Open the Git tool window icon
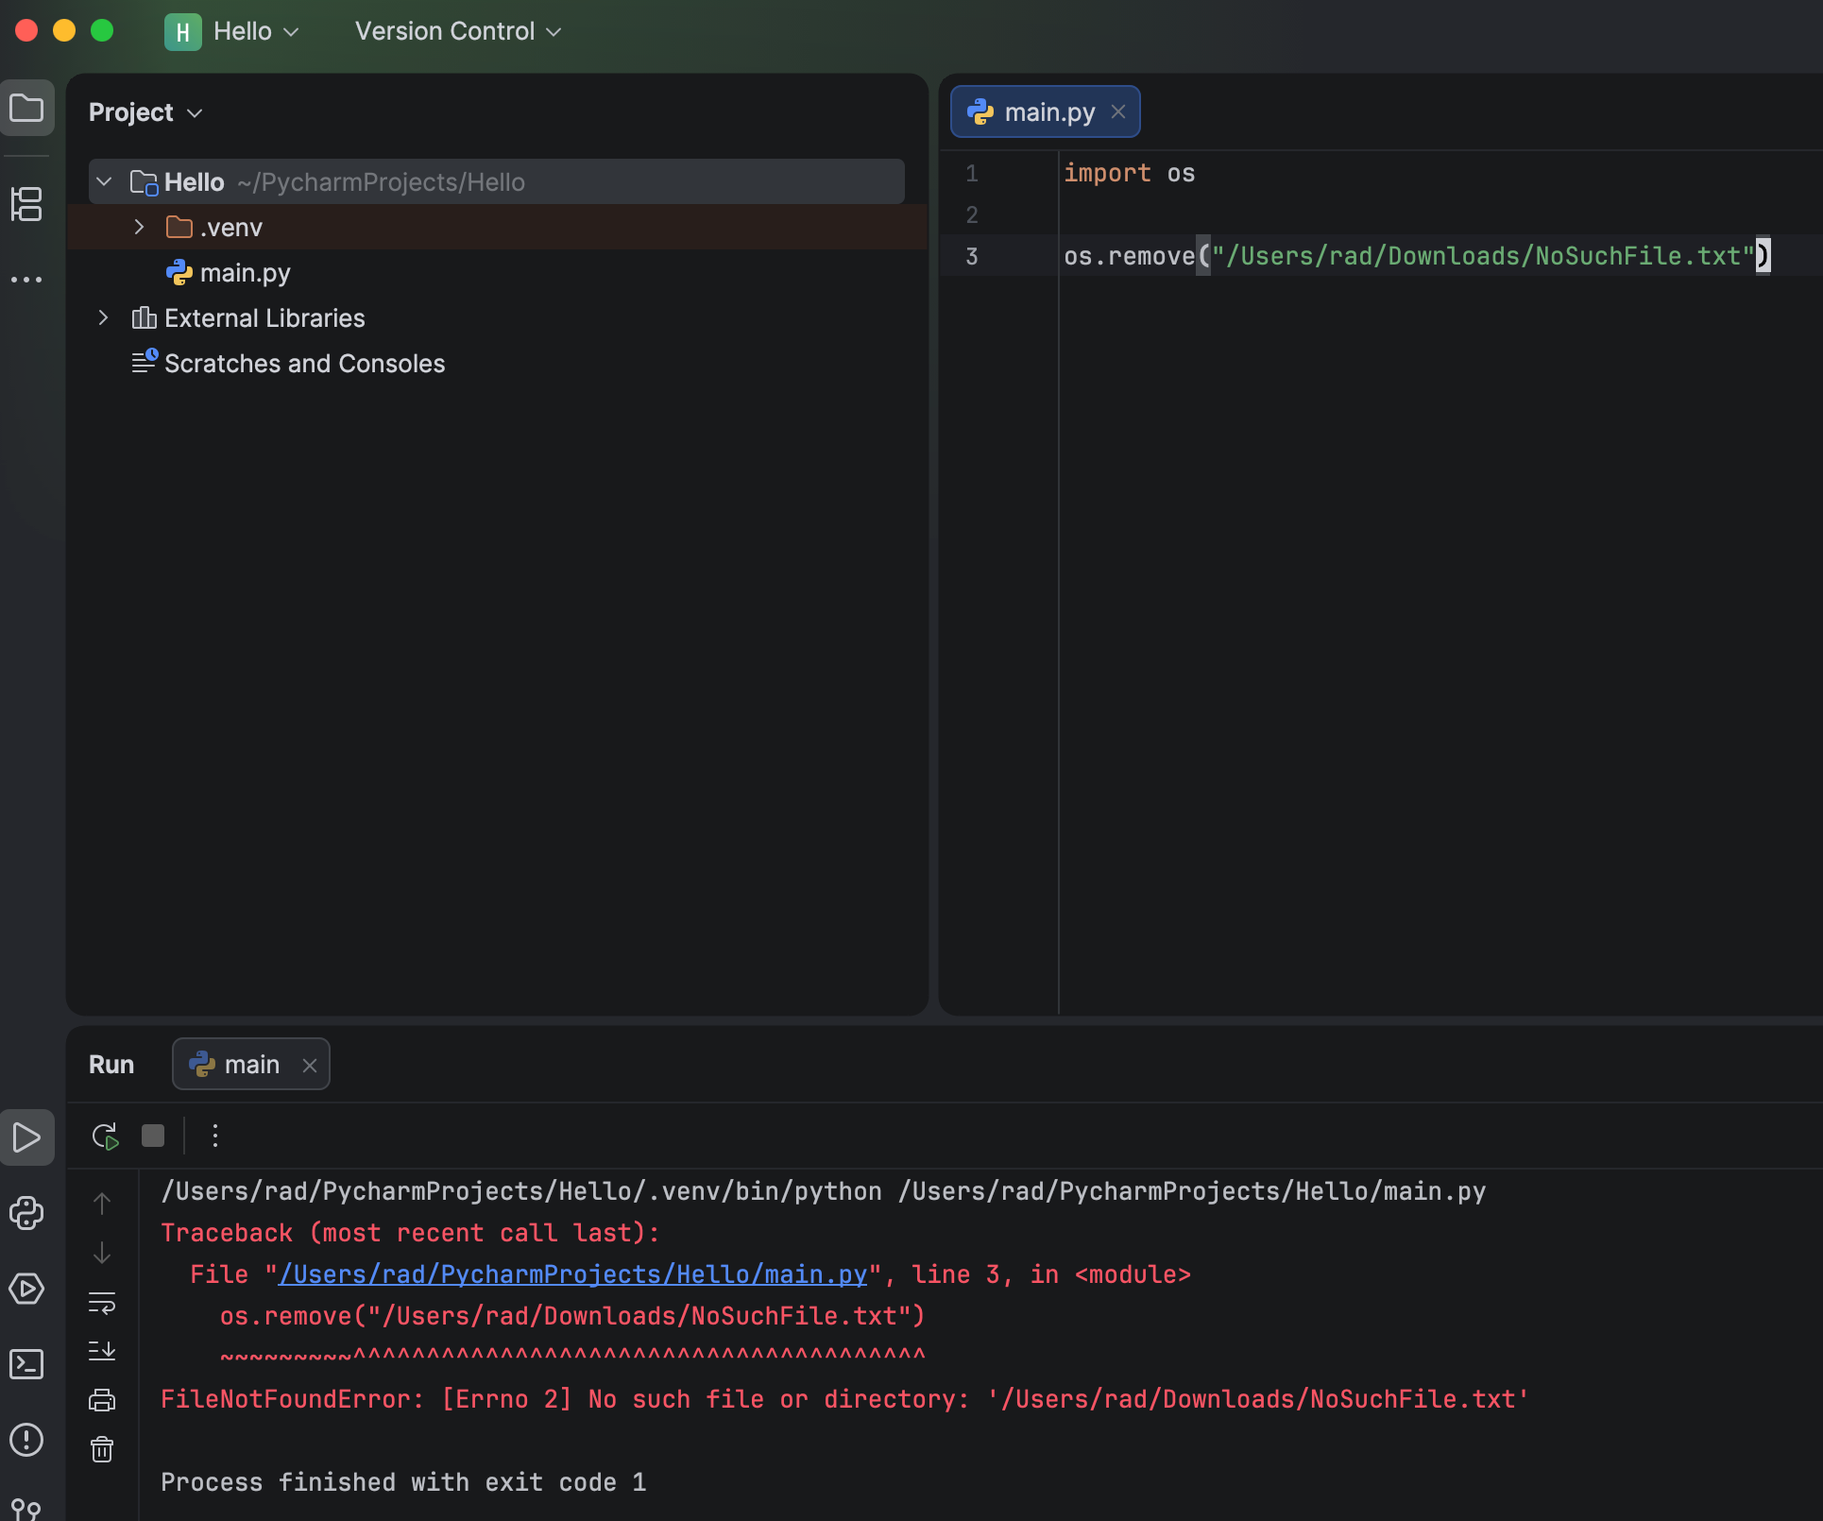Screen dimensions: 1823x1521 (x=26, y=1509)
